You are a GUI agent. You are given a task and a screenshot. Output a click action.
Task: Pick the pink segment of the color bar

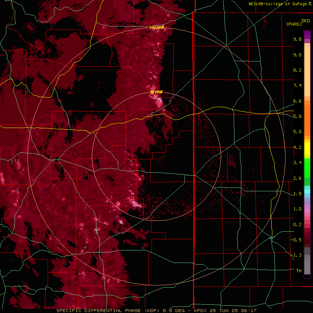pos(307,211)
